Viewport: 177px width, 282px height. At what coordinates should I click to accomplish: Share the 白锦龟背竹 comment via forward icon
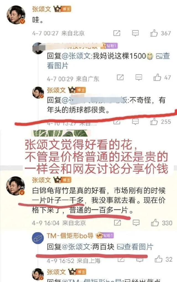[118, 223]
